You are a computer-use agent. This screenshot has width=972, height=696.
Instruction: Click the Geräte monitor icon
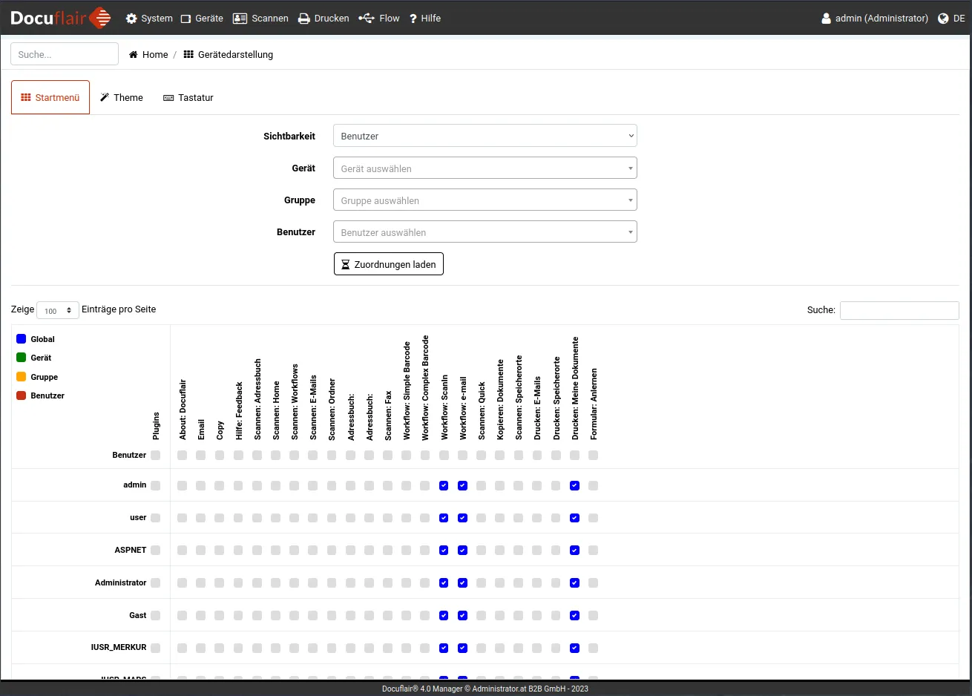185,19
